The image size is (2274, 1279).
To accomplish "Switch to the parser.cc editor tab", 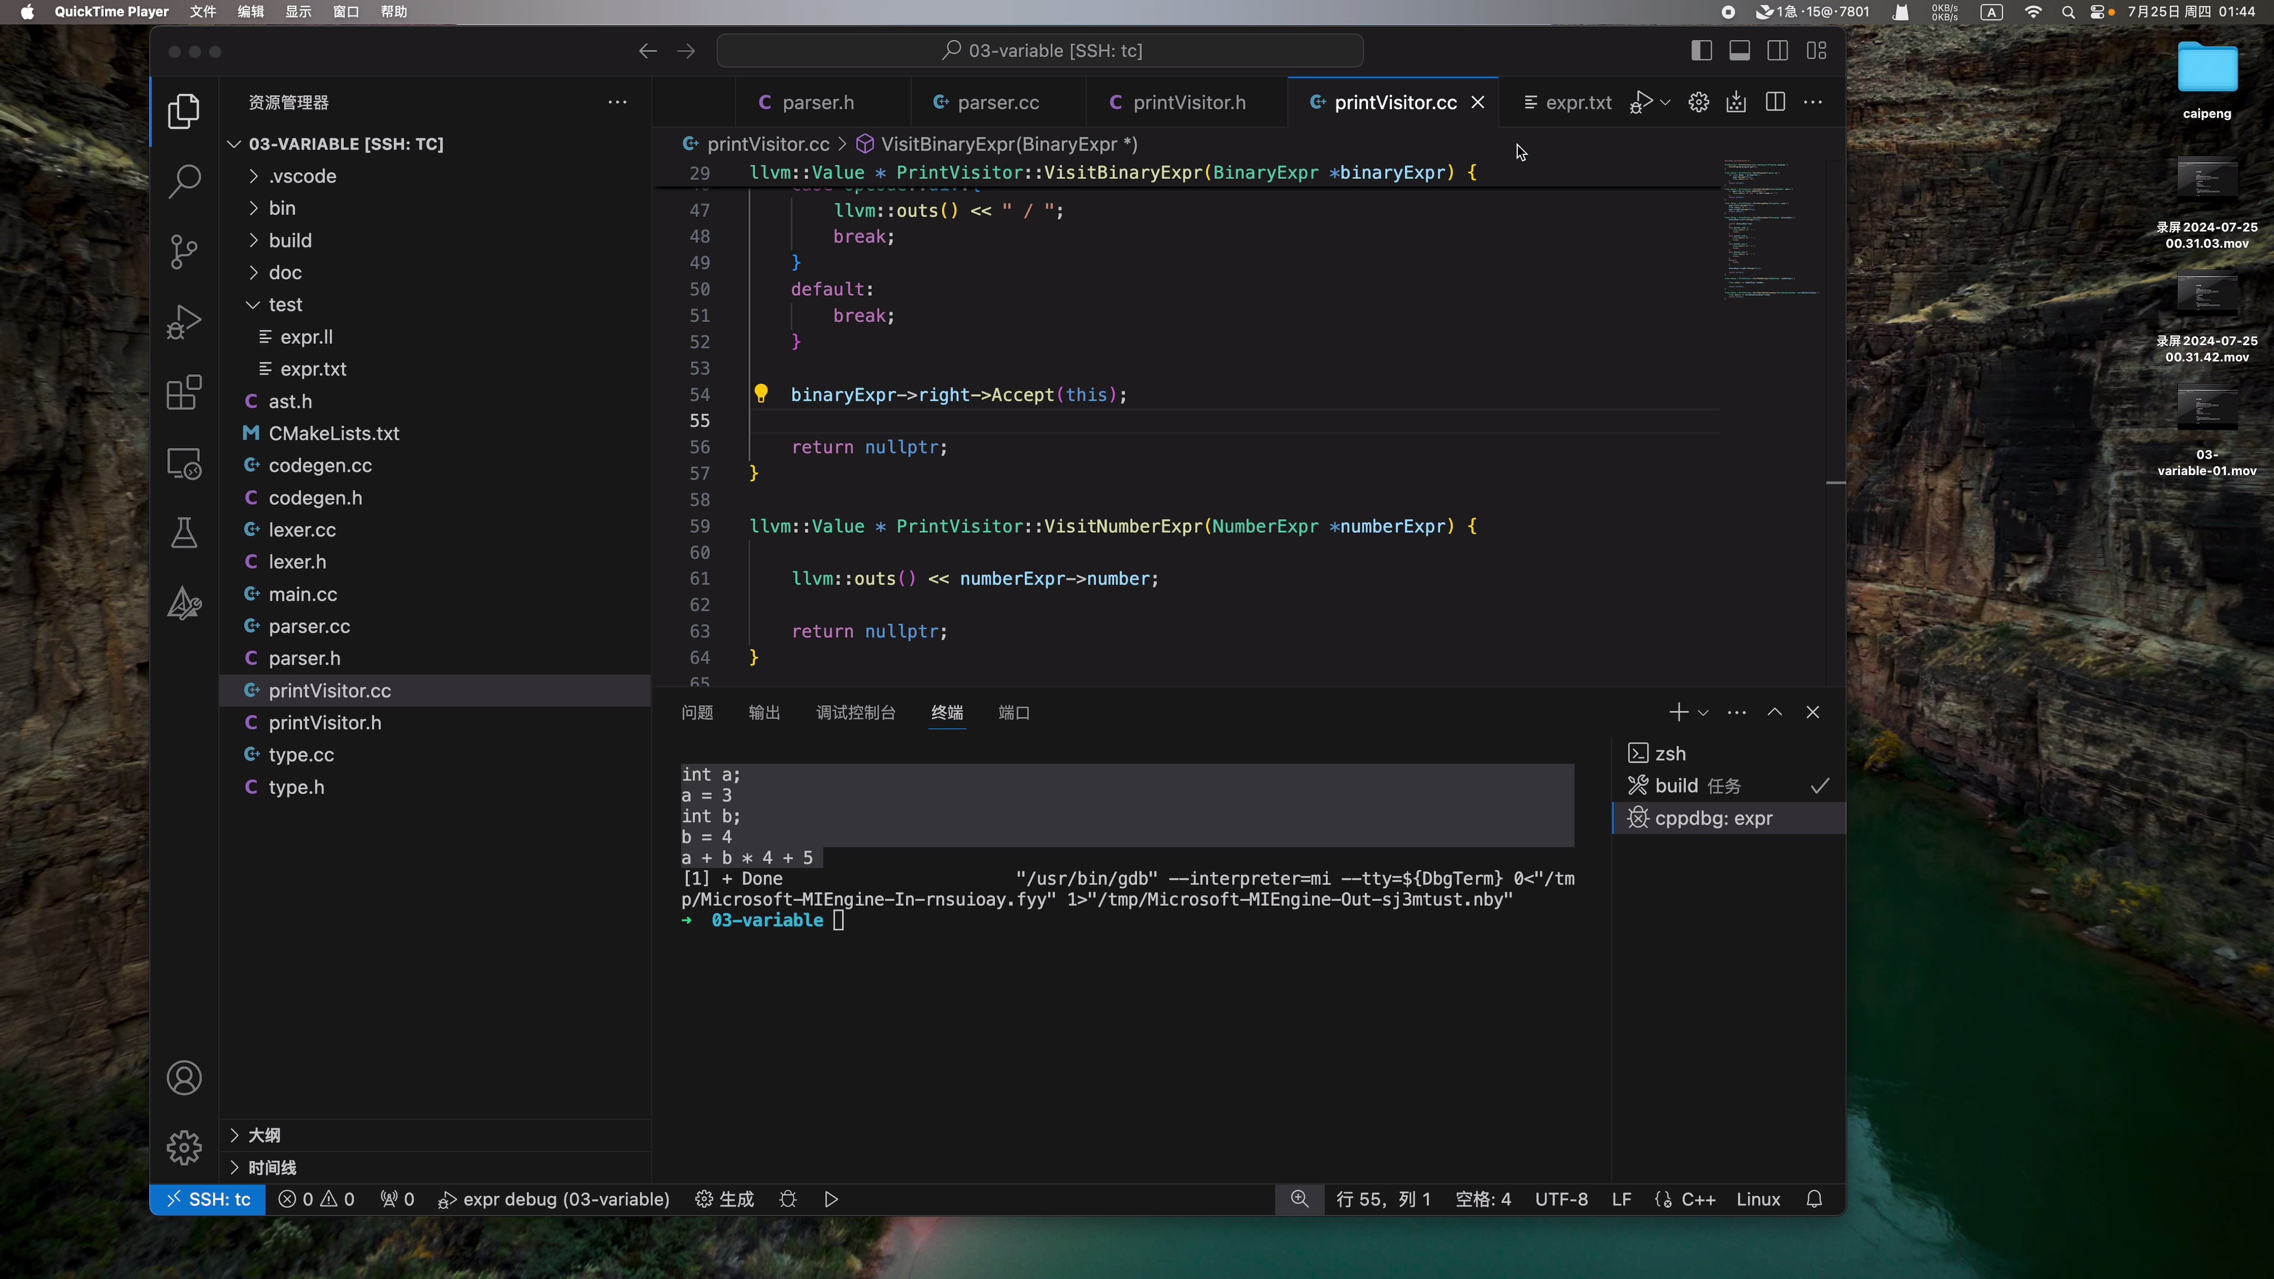I will tap(998, 102).
